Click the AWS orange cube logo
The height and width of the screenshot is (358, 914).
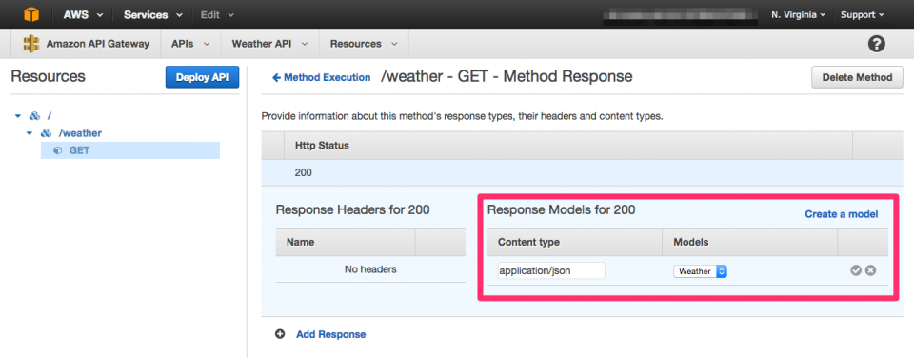pyautogui.click(x=31, y=14)
